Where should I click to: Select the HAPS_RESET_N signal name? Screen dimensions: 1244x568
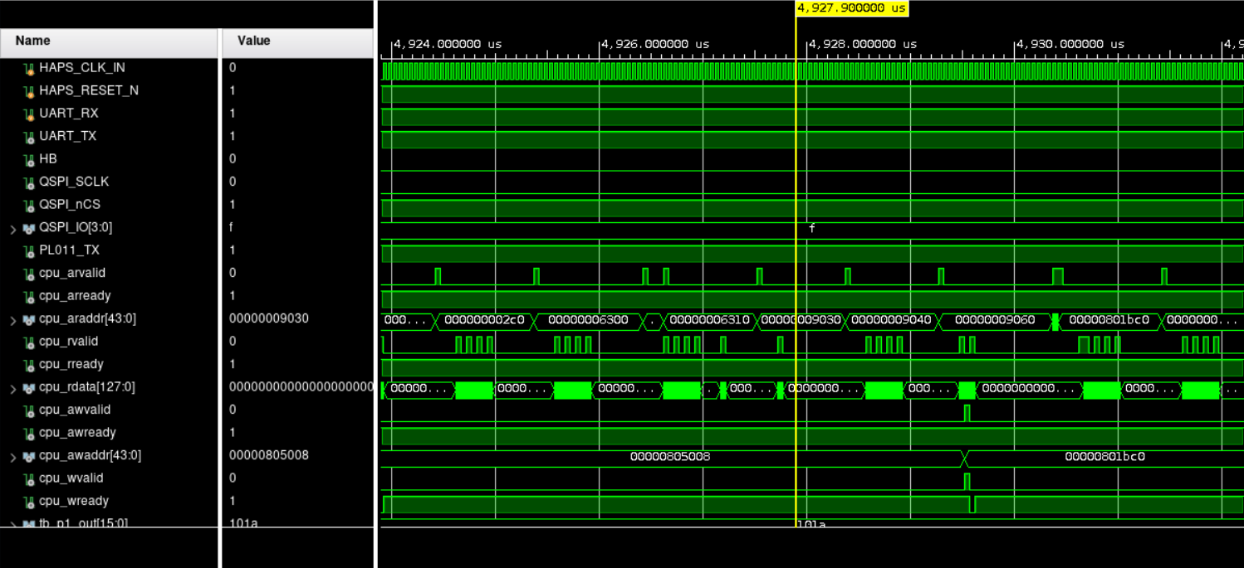(89, 90)
